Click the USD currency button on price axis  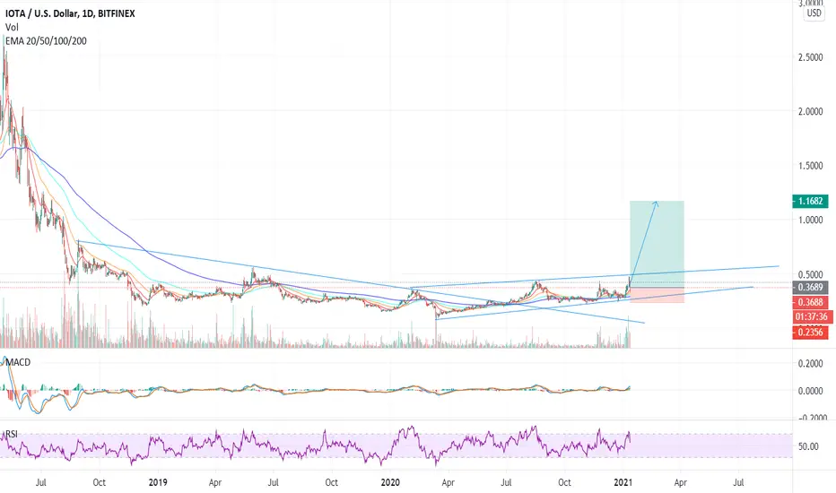(814, 13)
